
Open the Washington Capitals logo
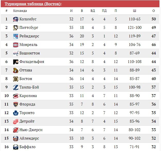tap(16, 53)
